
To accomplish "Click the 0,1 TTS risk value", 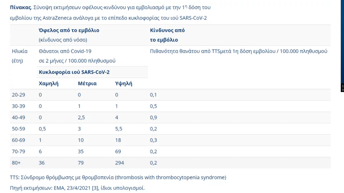I will [x=153, y=95].
